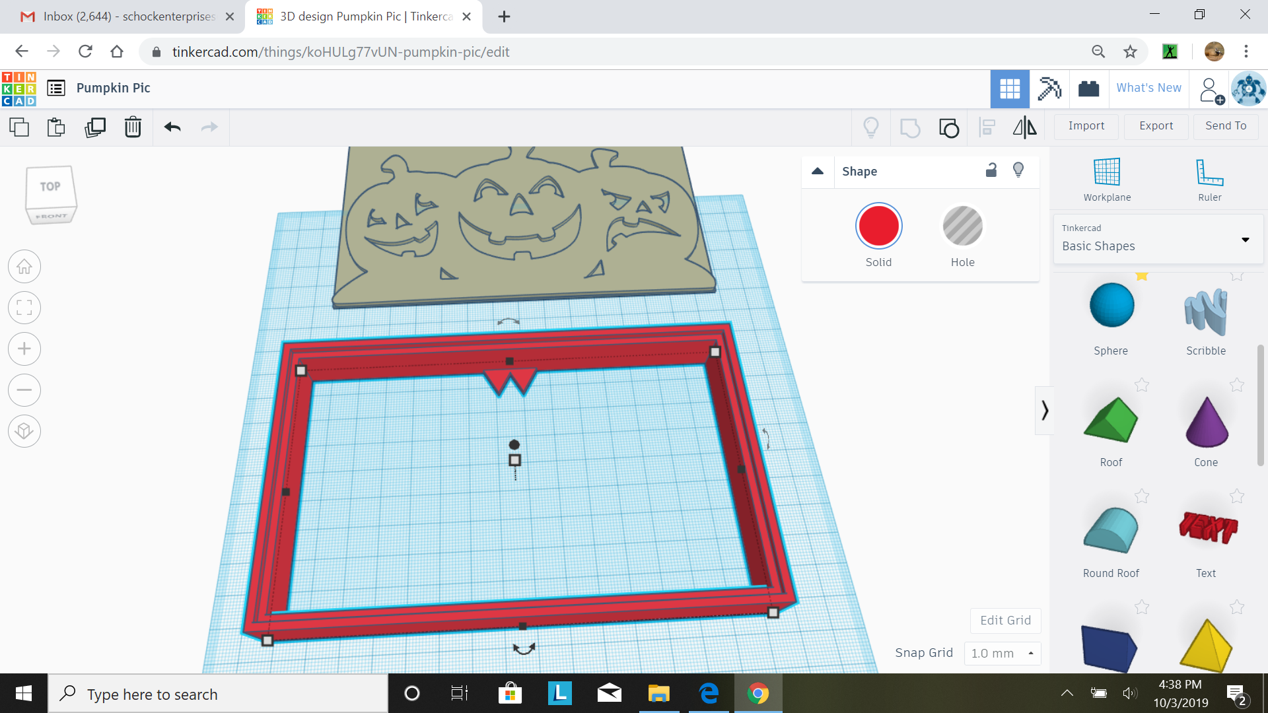Image resolution: width=1268 pixels, height=713 pixels.
Task: Lock the selected shape
Action: pos(991,170)
